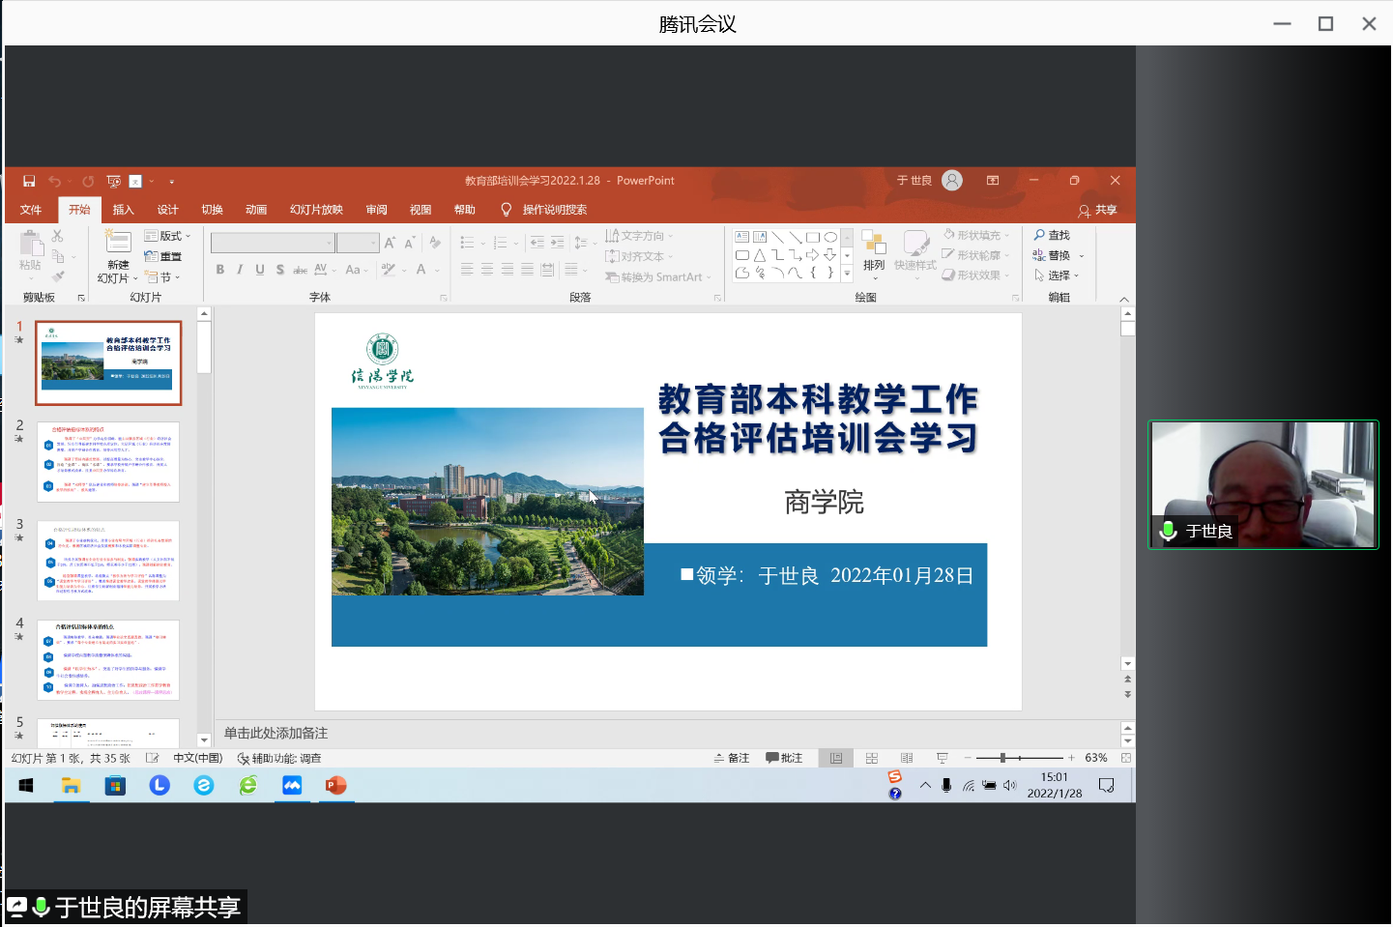Expand the Layout (版式) dropdown
The image size is (1393, 927).
coord(168,236)
